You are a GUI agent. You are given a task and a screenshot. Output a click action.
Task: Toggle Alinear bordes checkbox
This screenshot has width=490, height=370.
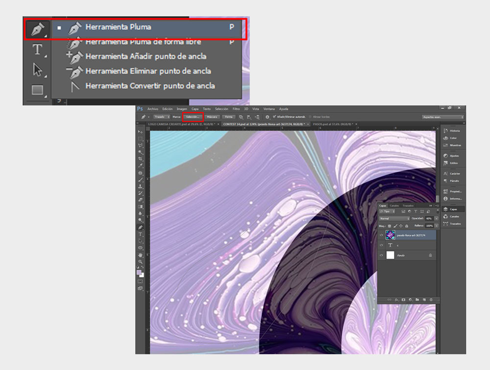(310, 117)
